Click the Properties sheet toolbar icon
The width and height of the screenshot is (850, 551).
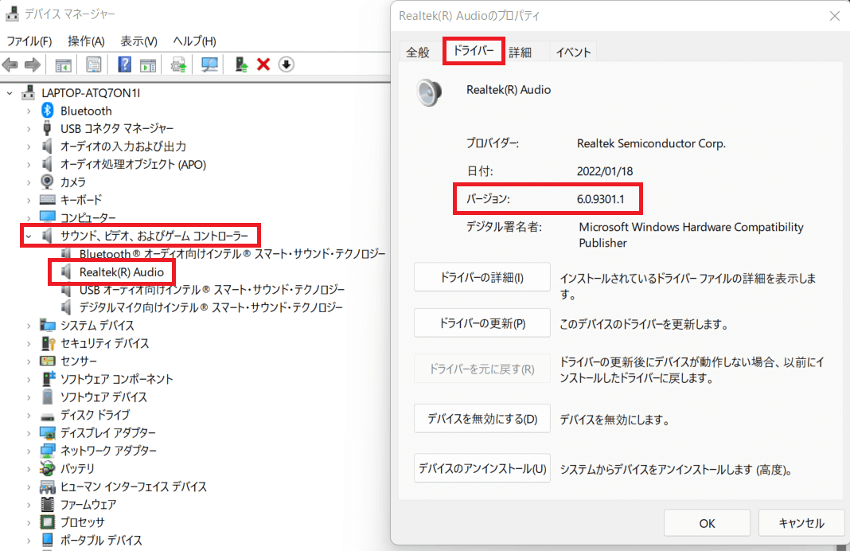coord(93,65)
